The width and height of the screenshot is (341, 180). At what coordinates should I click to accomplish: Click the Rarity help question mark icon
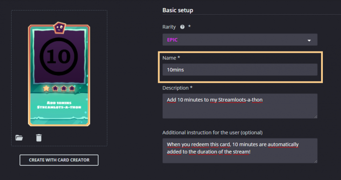(182, 27)
